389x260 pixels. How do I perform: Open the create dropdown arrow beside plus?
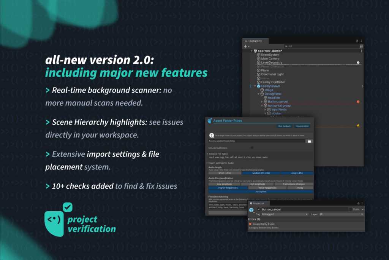[x=249, y=46]
